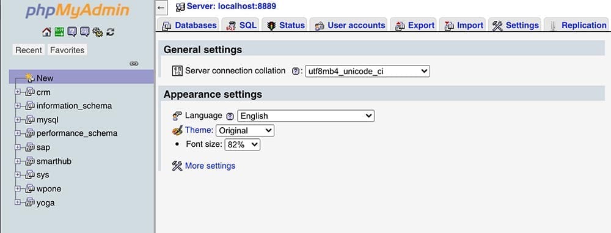The height and width of the screenshot is (233, 611).
Task: Click the More settings wrench icon
Action: coord(177,166)
